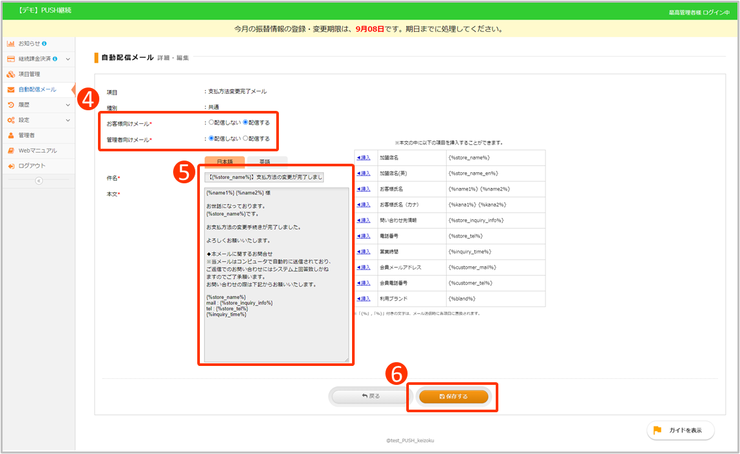Select 配信する for お客様向けメール
Screen dimensions: 740x454
point(246,122)
